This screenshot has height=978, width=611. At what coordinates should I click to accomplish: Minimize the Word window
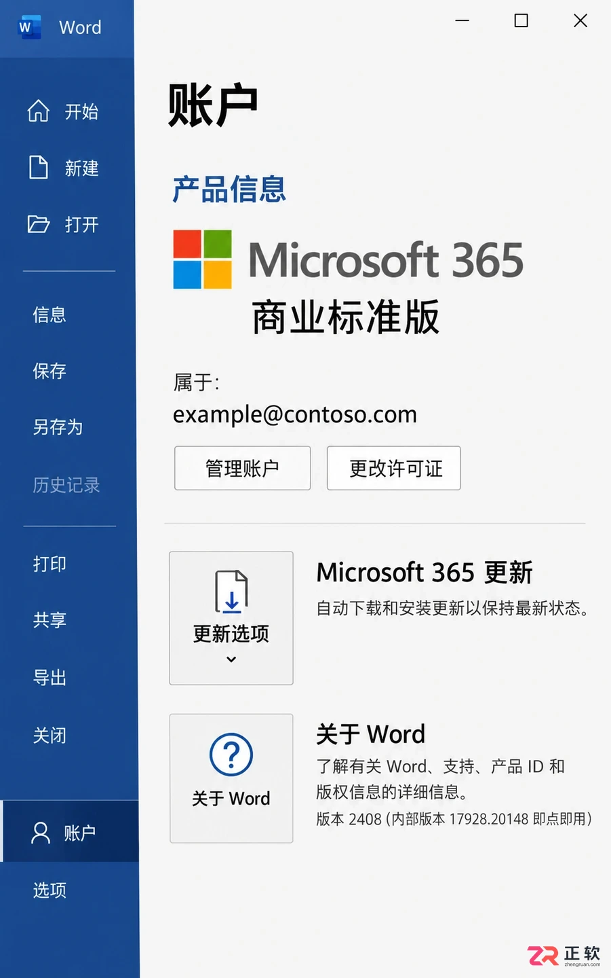[462, 20]
